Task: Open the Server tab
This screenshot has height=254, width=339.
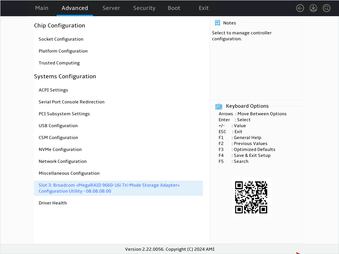Action: pyautogui.click(x=111, y=8)
